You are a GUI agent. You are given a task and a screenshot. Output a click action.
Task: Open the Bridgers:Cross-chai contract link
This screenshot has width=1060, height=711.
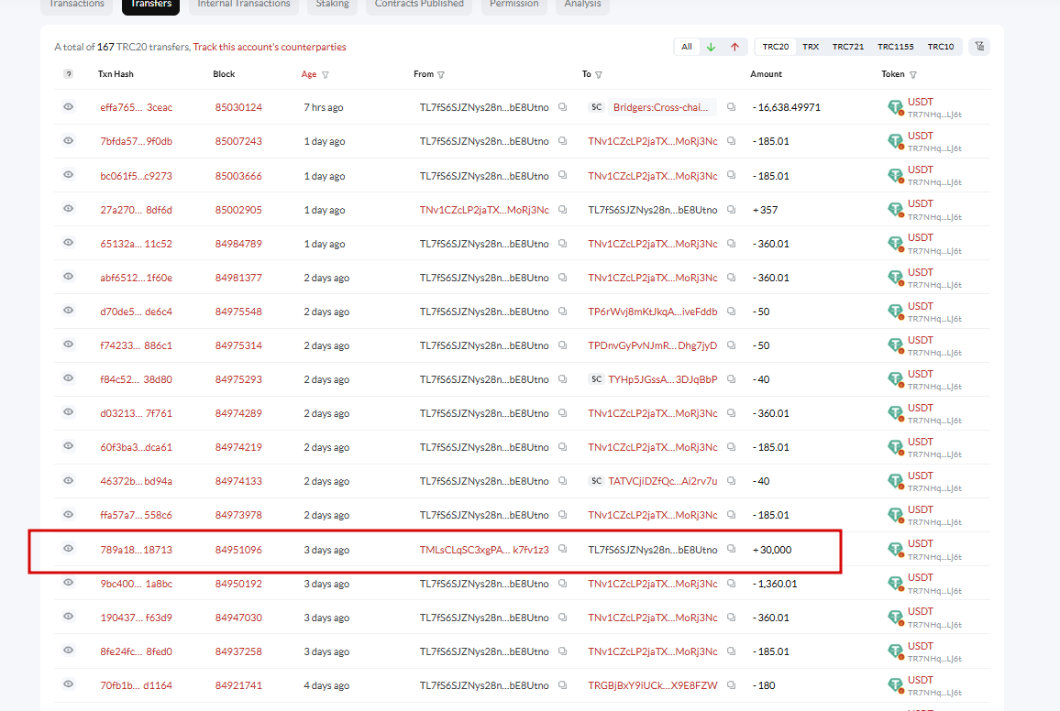661,107
